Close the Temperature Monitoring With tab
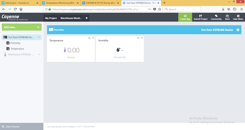This screenshot has height=130, width=245. point(78,3)
